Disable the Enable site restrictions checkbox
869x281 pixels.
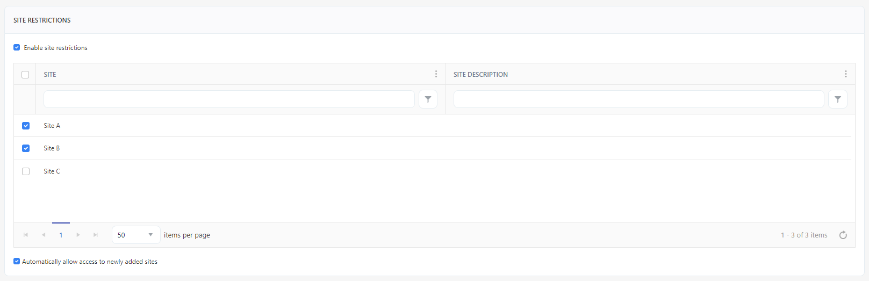point(17,47)
